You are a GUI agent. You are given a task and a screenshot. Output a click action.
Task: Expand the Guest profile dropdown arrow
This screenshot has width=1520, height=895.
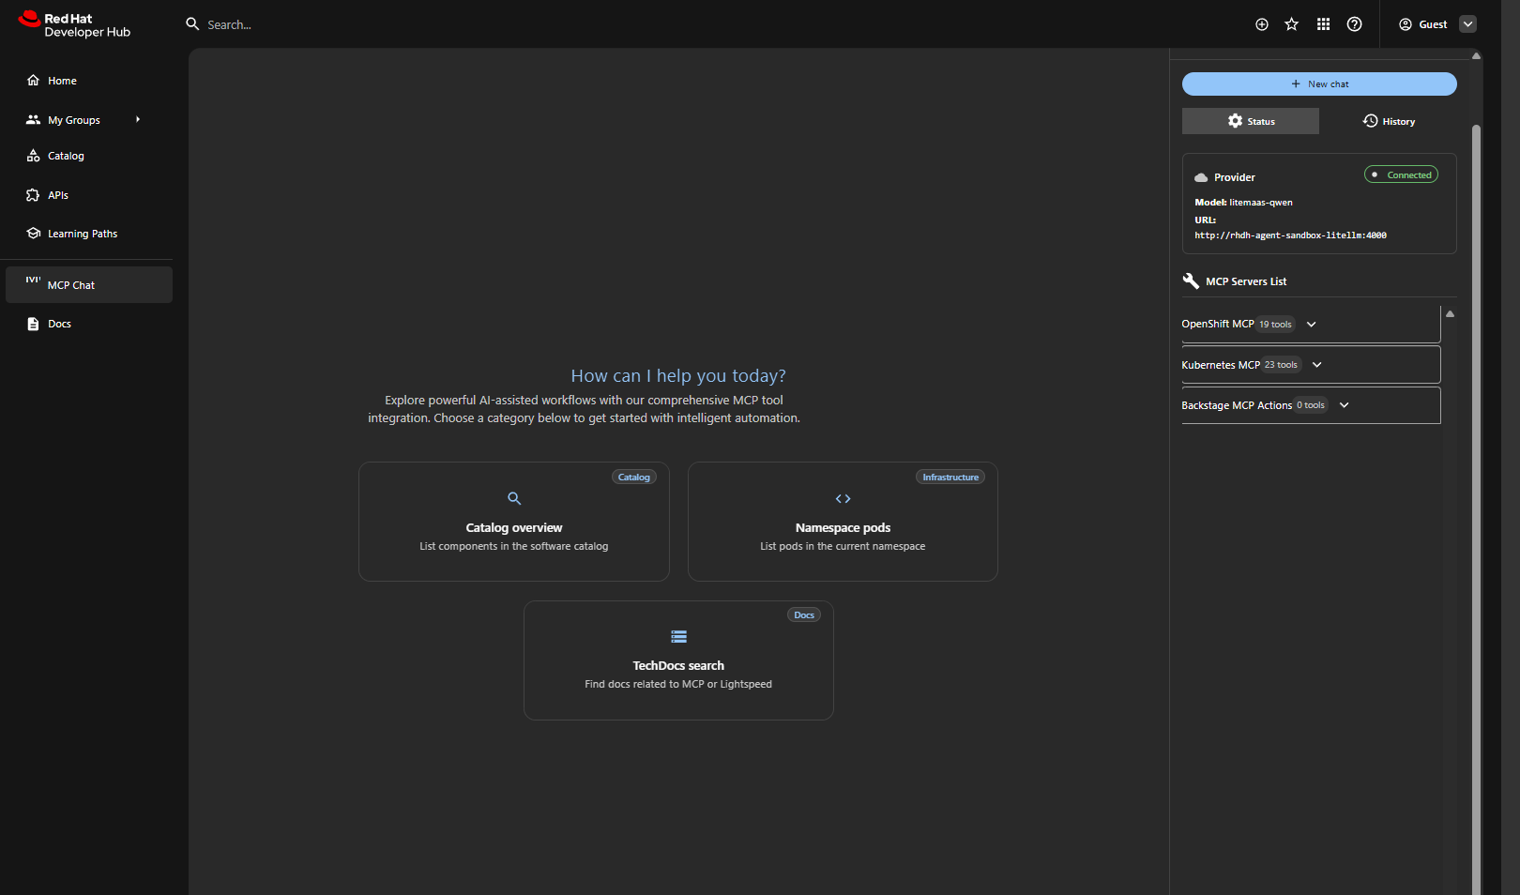1468,24
